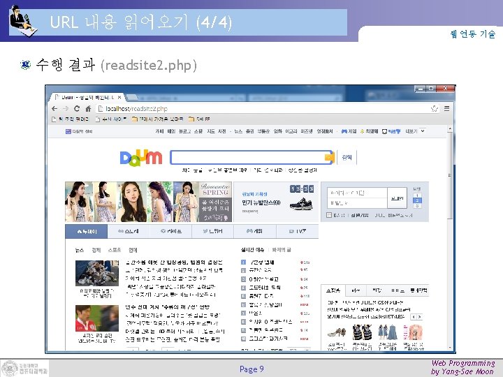The height and width of the screenshot is (377, 503).
Task: Click shopping box previous arrow
Action: 414,317
